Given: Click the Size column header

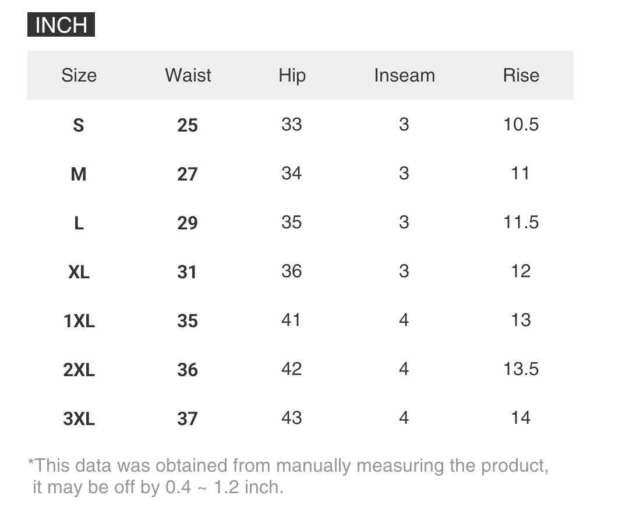Looking at the screenshot, I should coord(79,75).
